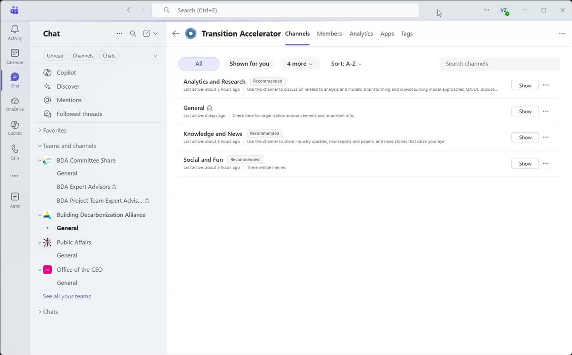Focus the Search channels field
Image resolution: width=572 pixels, height=355 pixels.
[500, 64]
